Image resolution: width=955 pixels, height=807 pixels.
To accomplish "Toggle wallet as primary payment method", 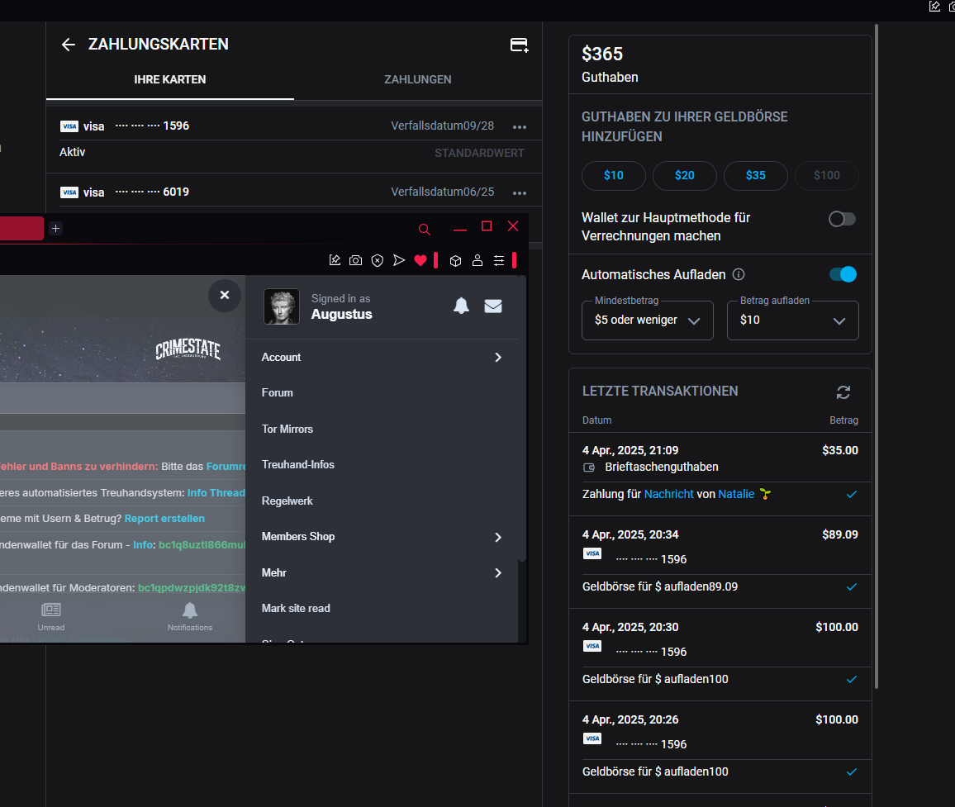I will click(843, 219).
